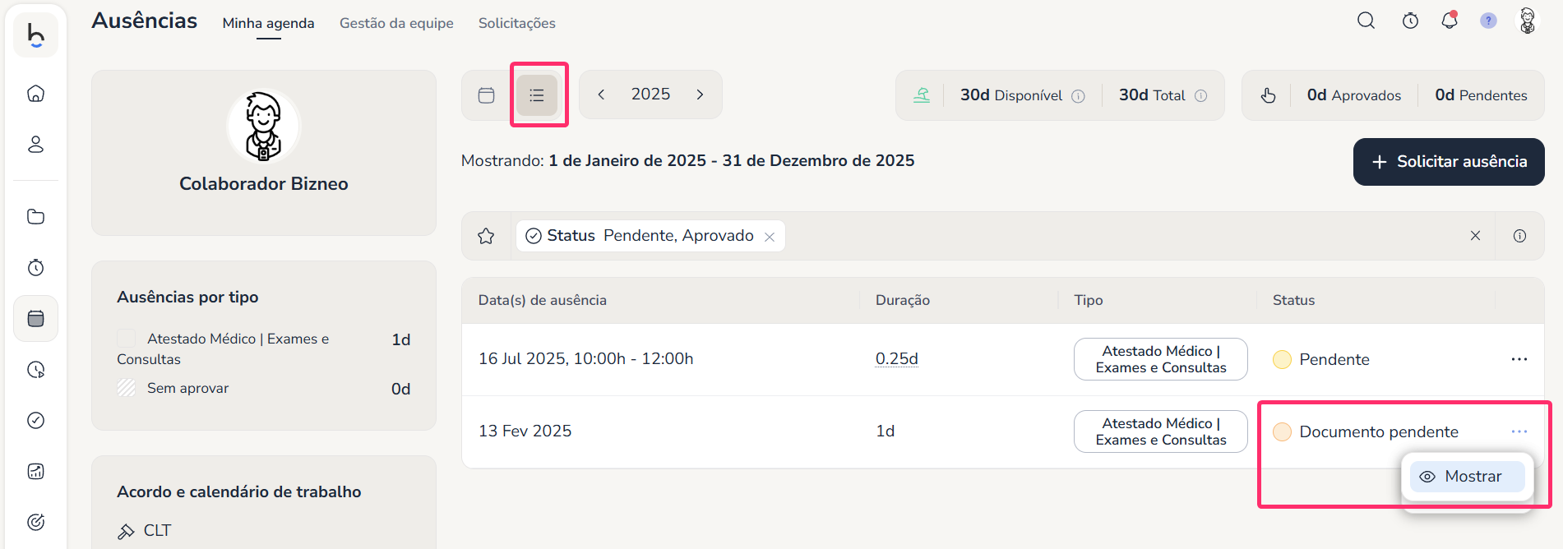Click Atestado Médico color swatch in legend
Screen dimensions: 1563x549
point(126,339)
